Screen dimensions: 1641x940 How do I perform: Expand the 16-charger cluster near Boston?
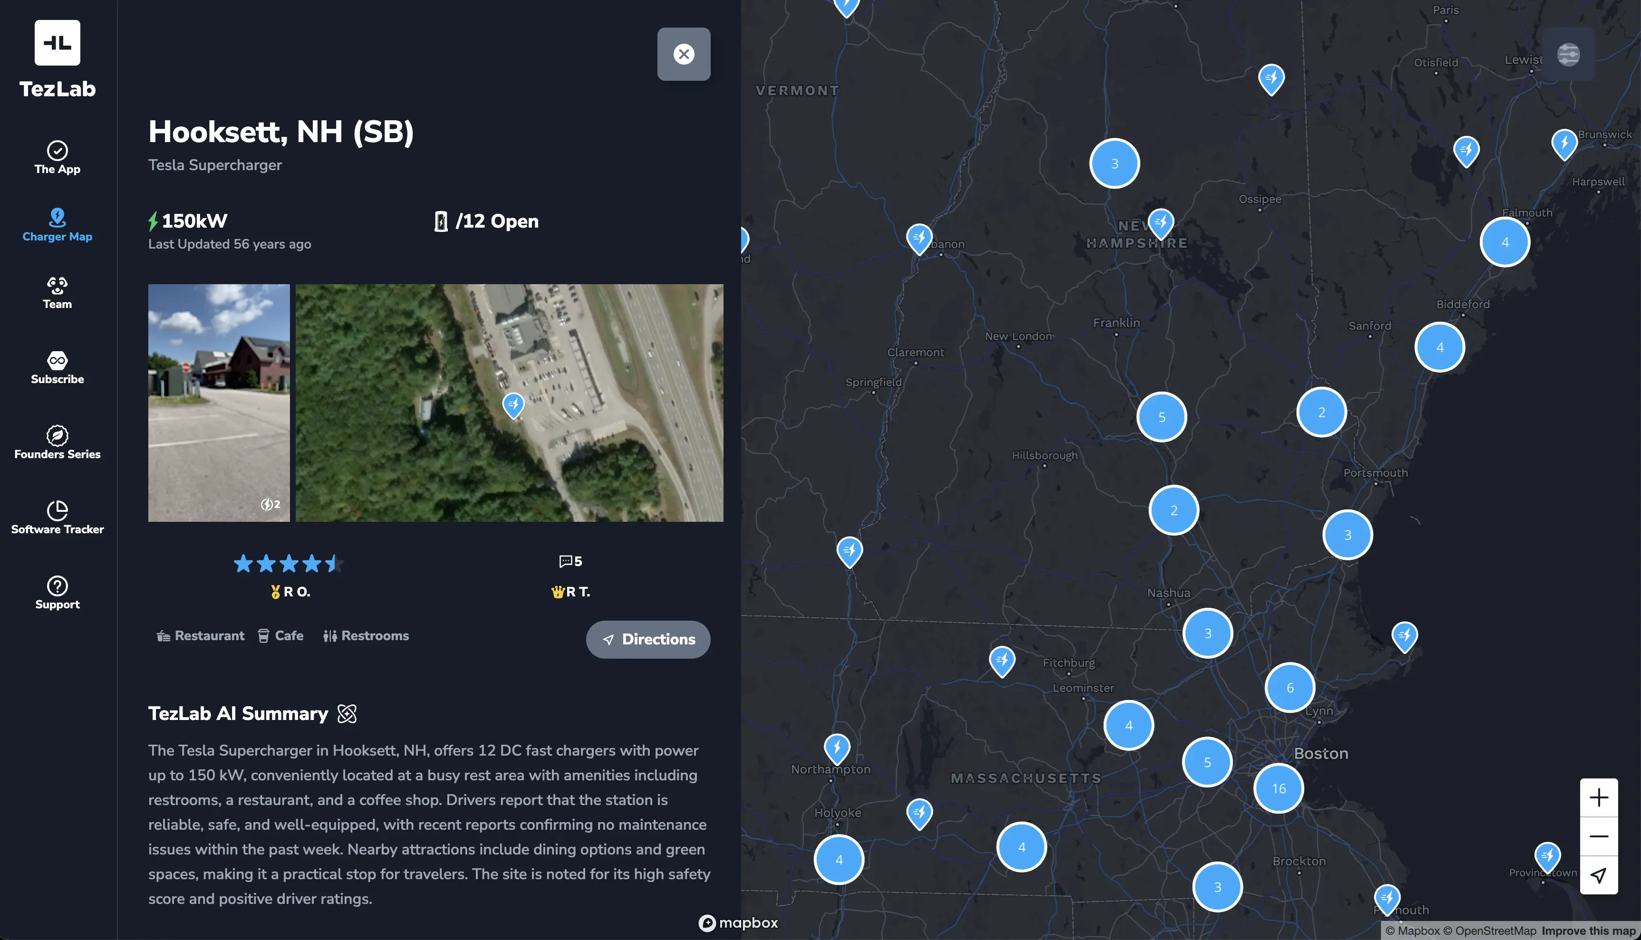1278,788
